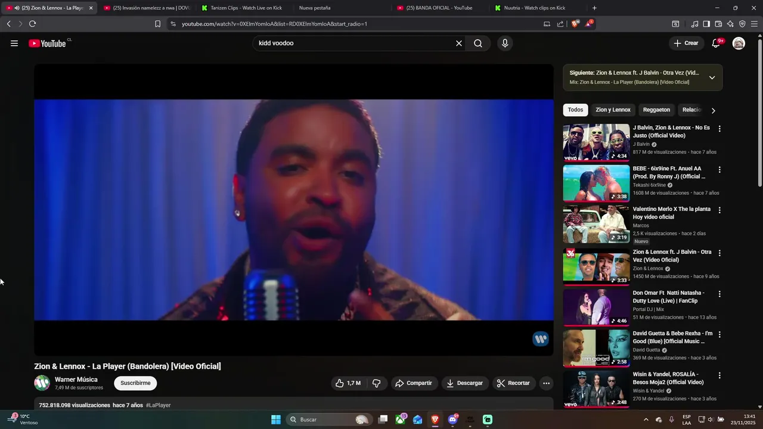Image resolution: width=763 pixels, height=429 pixels.
Task: Install app icon in address bar
Action: click(547, 24)
